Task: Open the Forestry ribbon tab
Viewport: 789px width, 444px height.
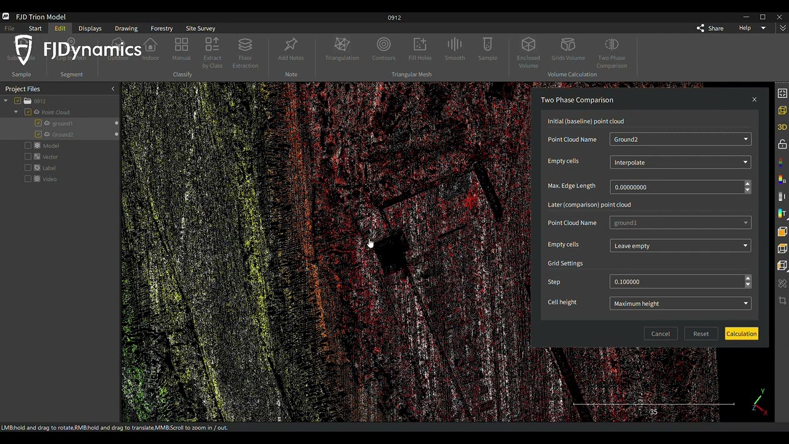Action: pyautogui.click(x=161, y=28)
